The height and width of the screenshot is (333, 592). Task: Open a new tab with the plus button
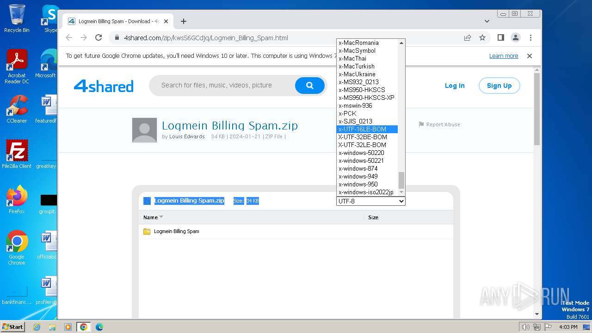click(184, 21)
